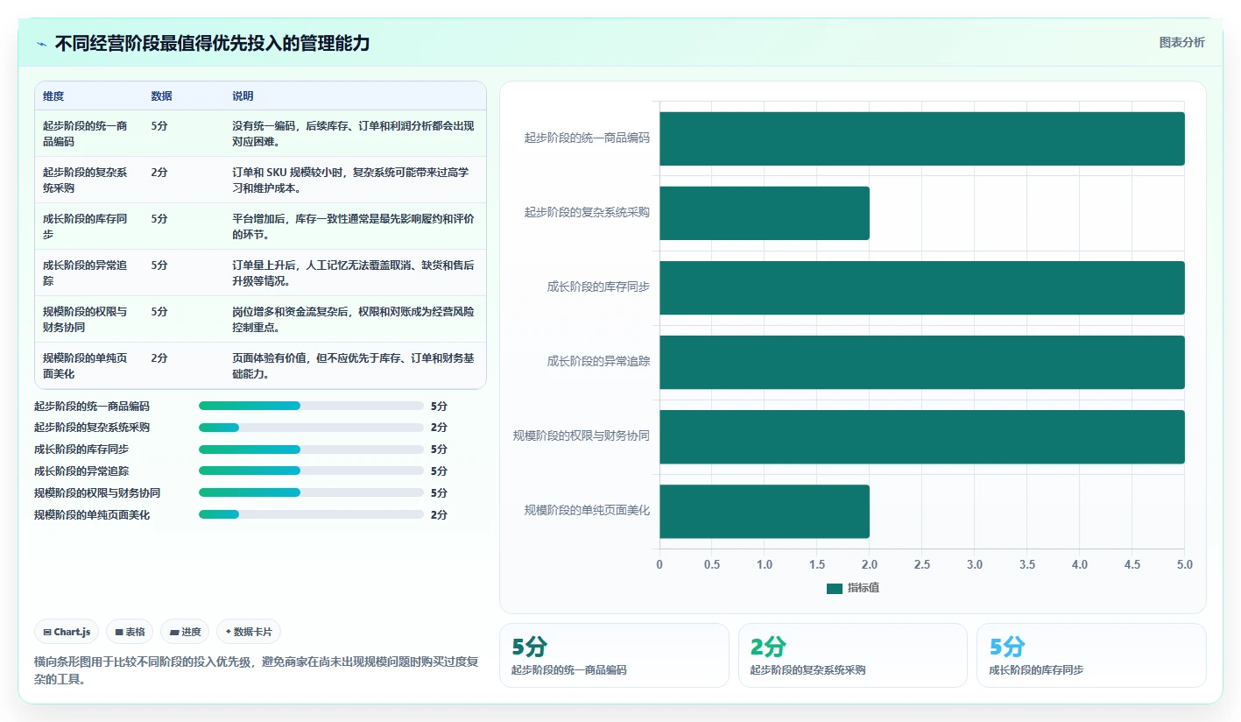
Task: Click the 数据卡片 tag chip
Action: tap(249, 632)
